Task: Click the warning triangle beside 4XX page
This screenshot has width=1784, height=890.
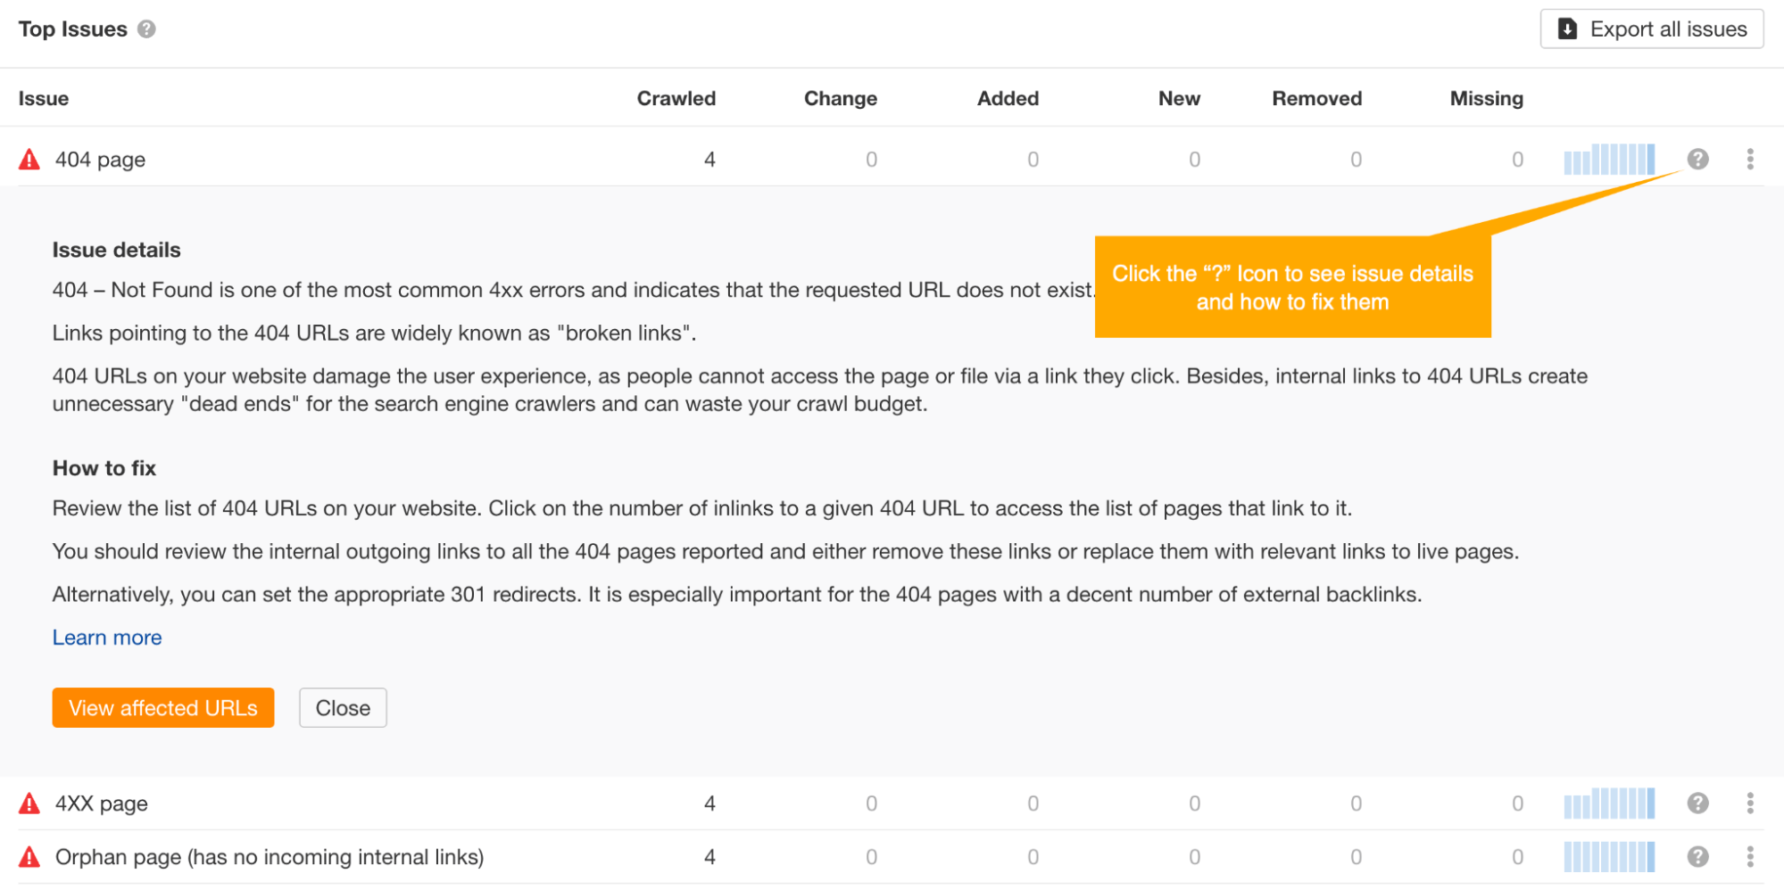Action: click(28, 803)
